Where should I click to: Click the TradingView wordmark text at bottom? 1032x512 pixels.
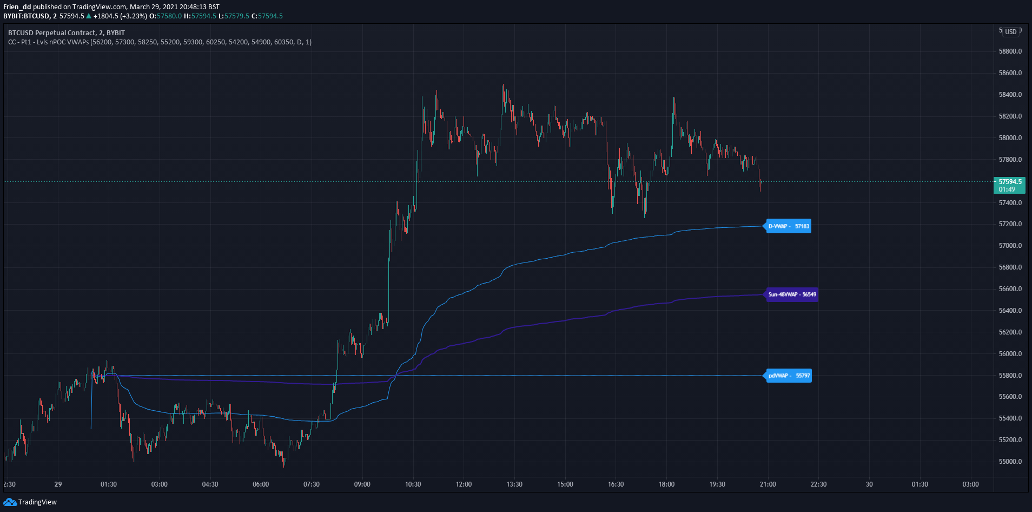[37, 502]
